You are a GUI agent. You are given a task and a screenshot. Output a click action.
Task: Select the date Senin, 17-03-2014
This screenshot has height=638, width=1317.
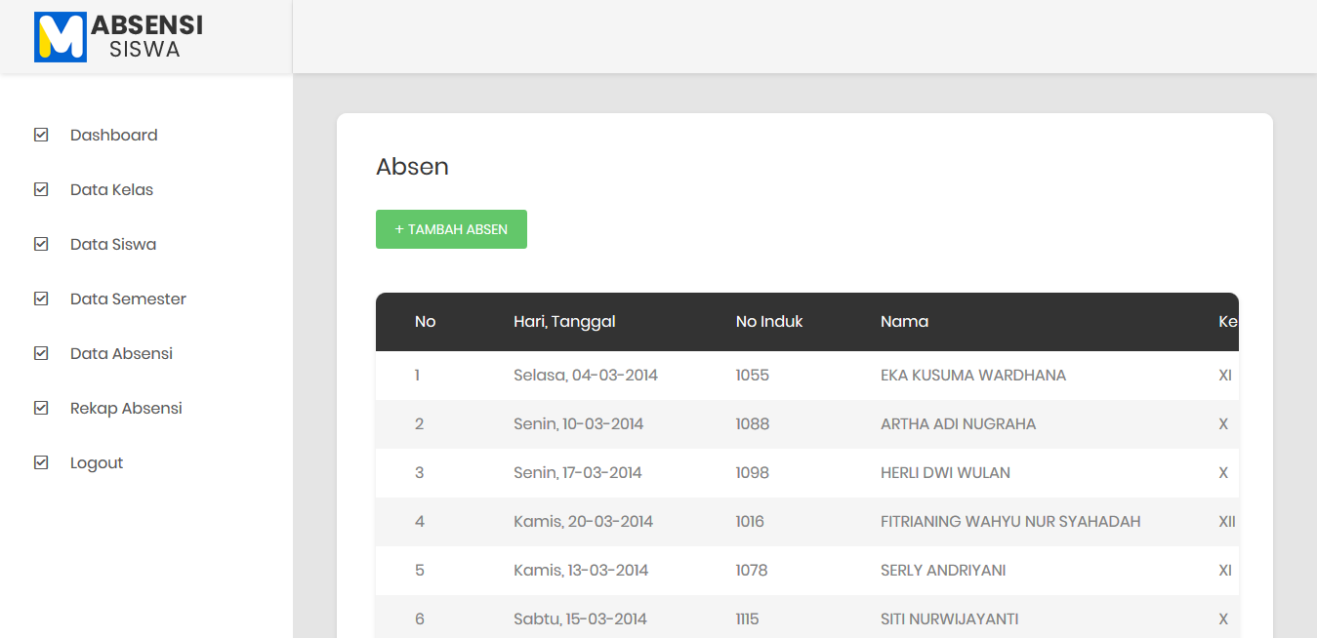pos(578,473)
